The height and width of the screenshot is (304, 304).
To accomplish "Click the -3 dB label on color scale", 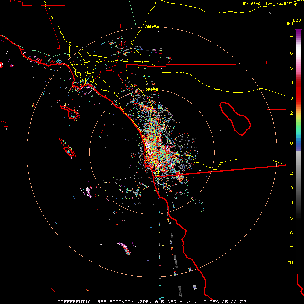I will [290, 188].
